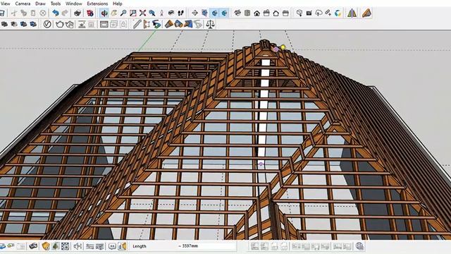Viewport: 451px width, 254px height.
Task: Switch to Back view house outline icon
Action: [276, 13]
